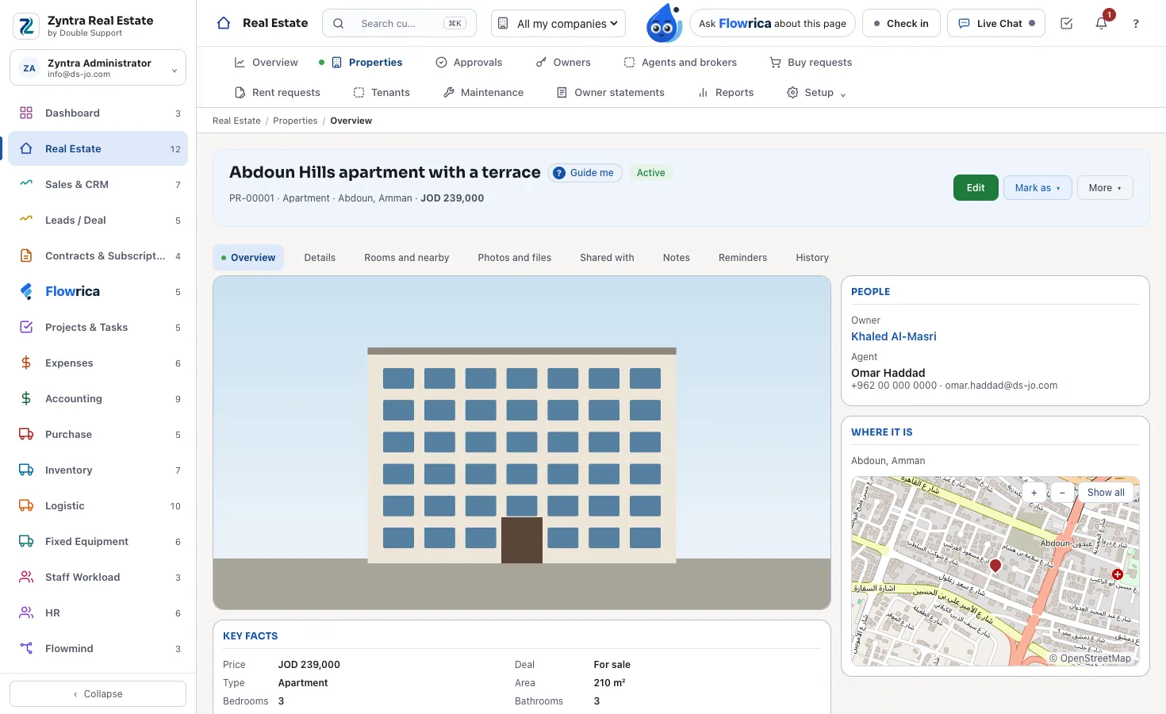1166x714 pixels.
Task: Zoom in on the map
Action: pyautogui.click(x=1034, y=493)
